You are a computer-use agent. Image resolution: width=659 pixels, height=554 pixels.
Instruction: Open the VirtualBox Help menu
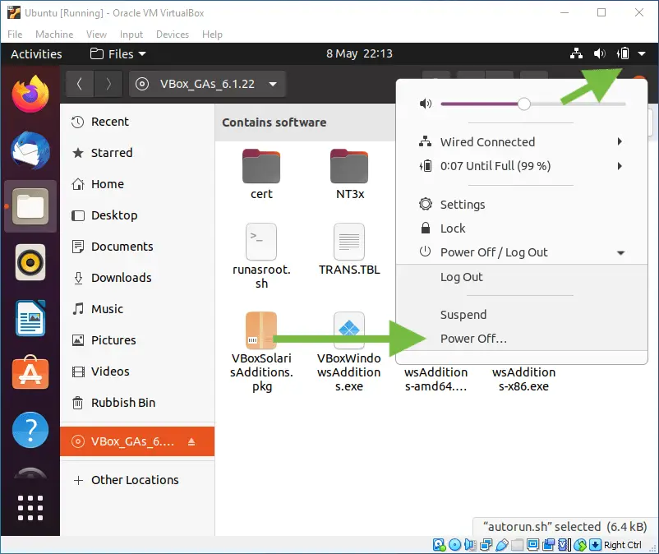[x=212, y=34]
